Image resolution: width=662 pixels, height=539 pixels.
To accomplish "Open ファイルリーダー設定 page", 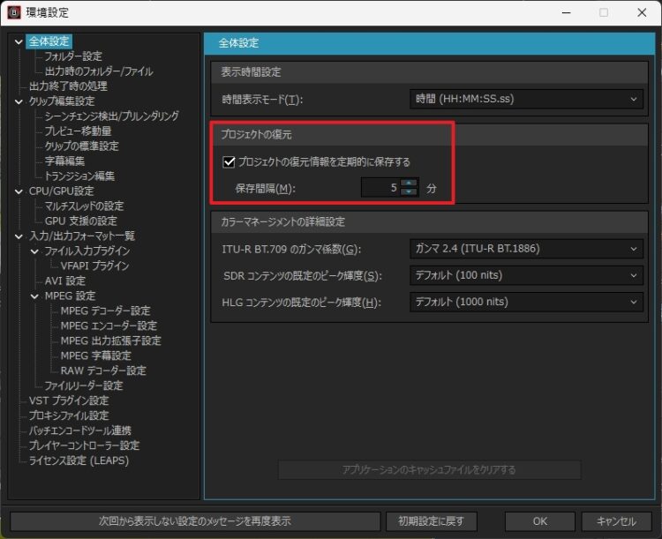I will point(84,386).
